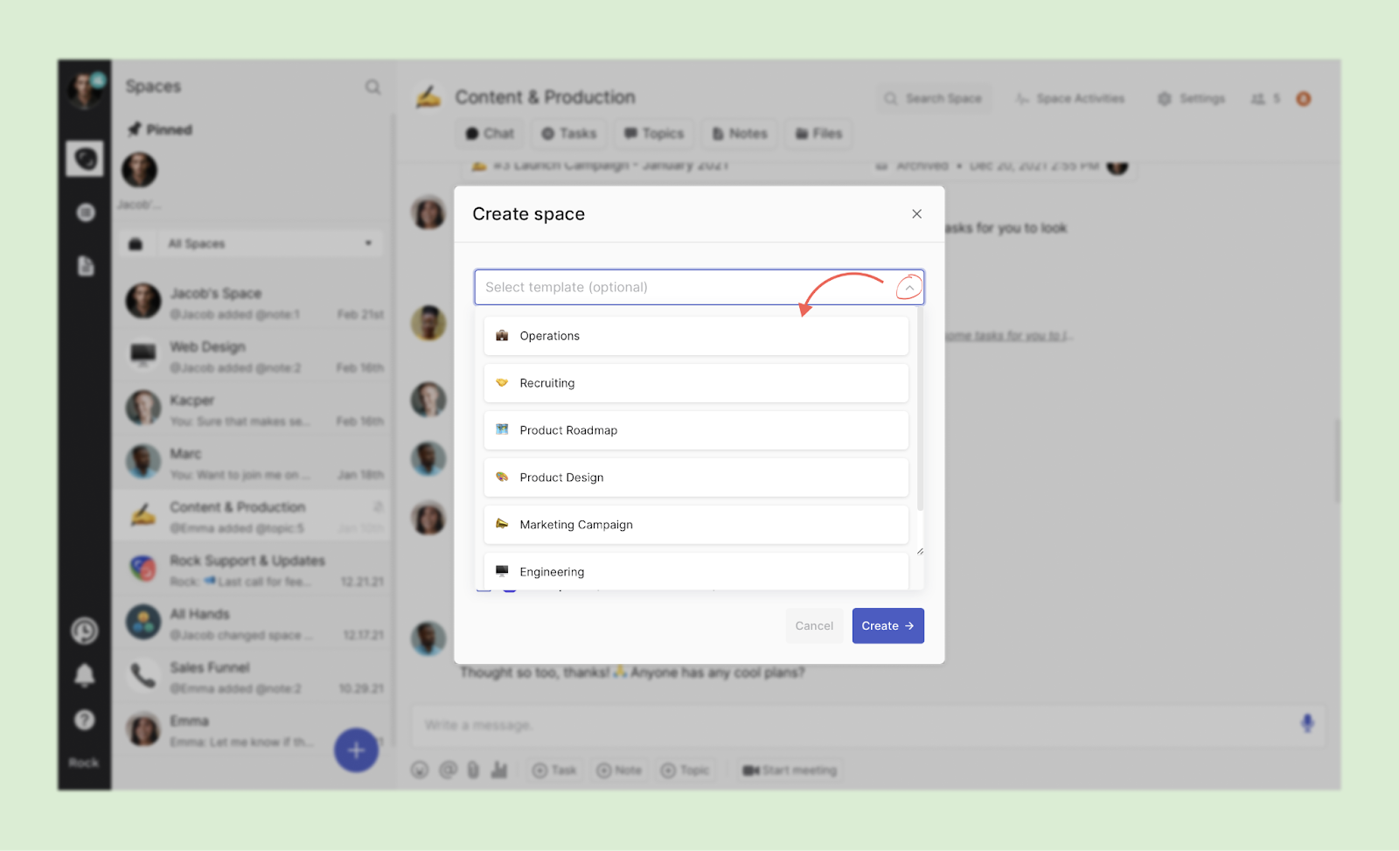Click the notification bell icon

pyautogui.click(x=85, y=675)
